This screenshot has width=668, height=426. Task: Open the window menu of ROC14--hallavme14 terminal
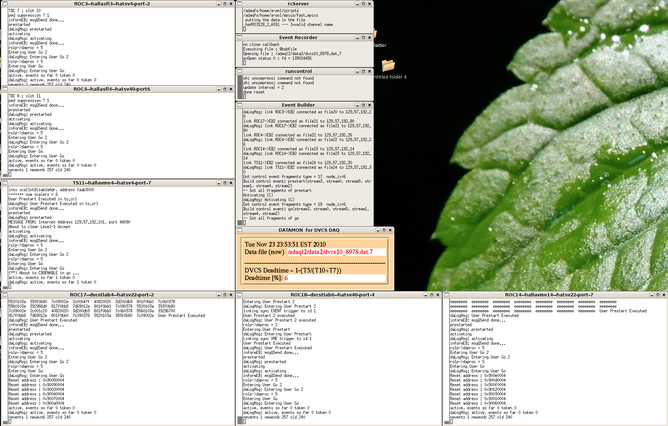[447, 295]
